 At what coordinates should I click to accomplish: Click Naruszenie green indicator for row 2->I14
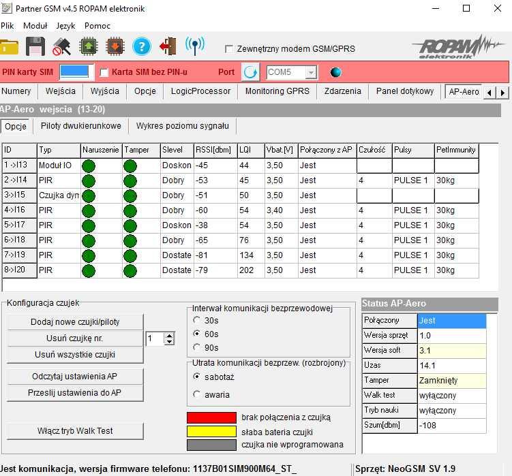point(89,181)
